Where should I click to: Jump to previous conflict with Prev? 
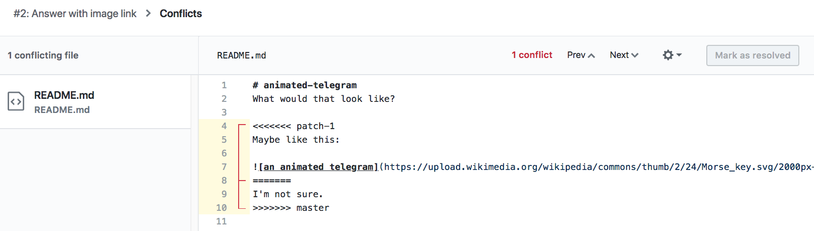tap(580, 55)
